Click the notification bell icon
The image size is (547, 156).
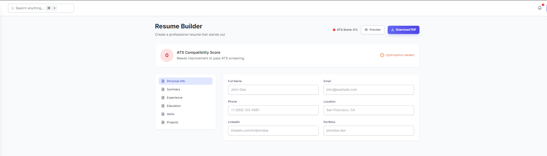tap(540, 8)
